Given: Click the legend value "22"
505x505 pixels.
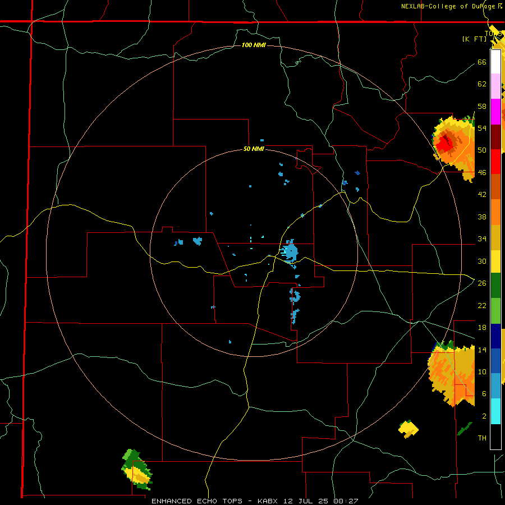Looking at the screenshot, I should tap(482, 305).
